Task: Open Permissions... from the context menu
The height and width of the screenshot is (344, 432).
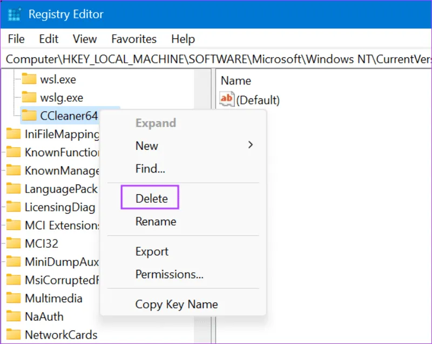Action: coord(169,274)
